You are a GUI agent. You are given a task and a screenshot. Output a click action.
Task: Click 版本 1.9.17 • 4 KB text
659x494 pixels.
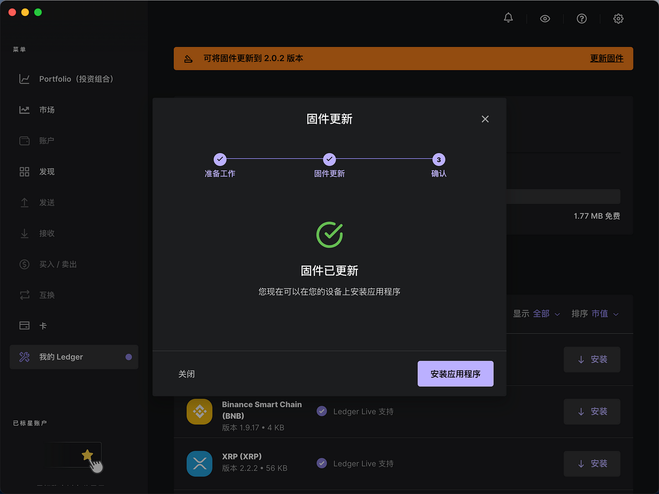[x=253, y=428]
